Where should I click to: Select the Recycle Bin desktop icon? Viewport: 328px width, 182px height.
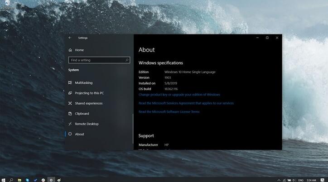[x=7, y=5]
